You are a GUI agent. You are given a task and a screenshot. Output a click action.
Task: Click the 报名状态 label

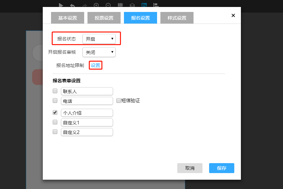point(67,39)
